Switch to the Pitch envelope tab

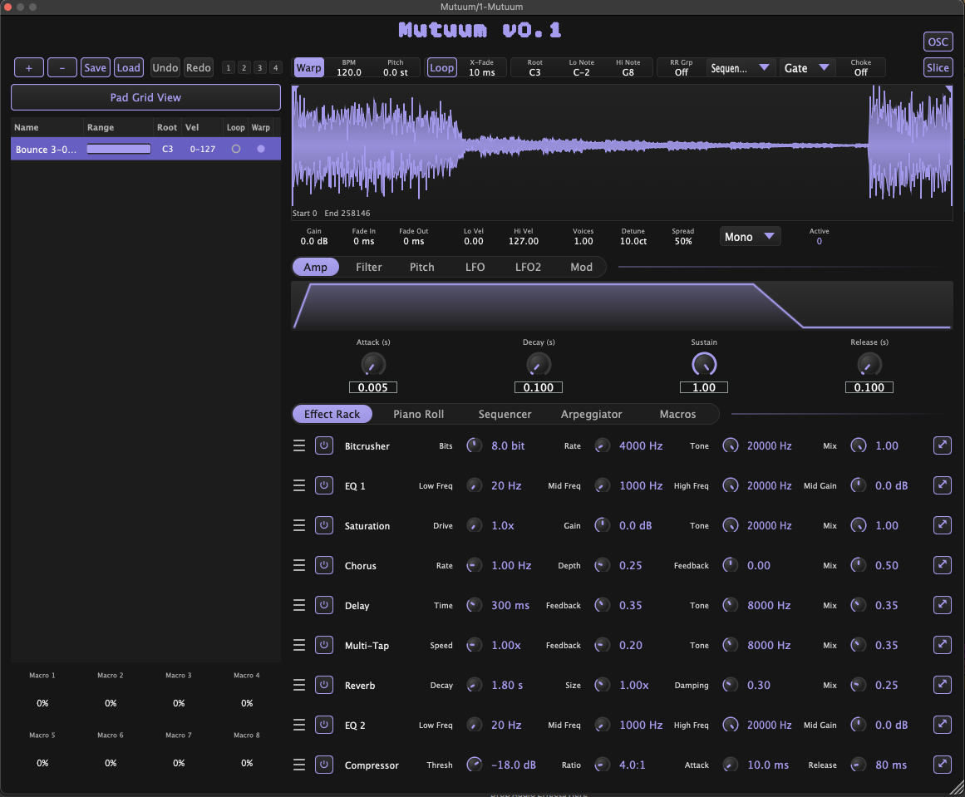[x=421, y=267]
